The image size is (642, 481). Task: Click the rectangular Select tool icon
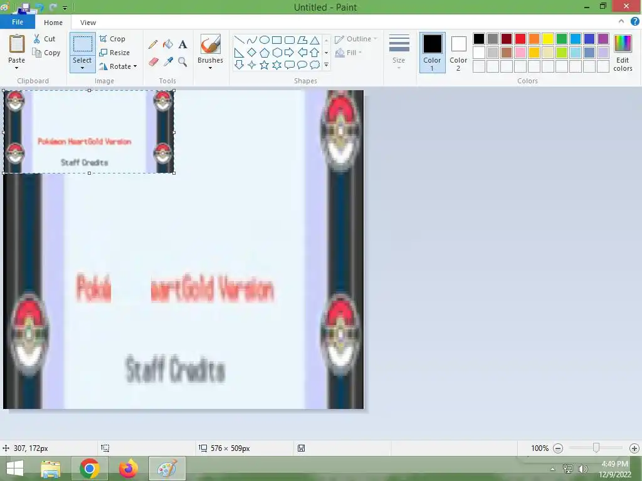pyautogui.click(x=82, y=44)
